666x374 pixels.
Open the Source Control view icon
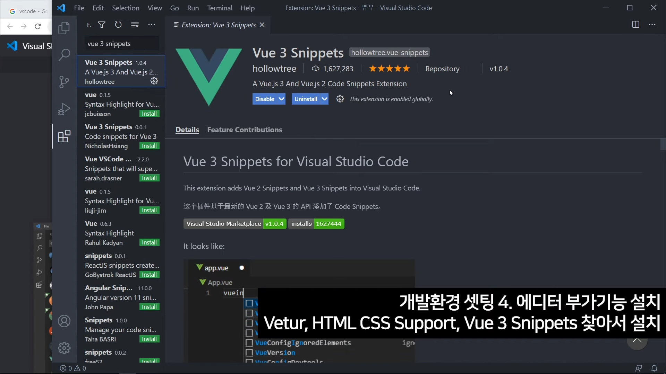click(x=64, y=82)
